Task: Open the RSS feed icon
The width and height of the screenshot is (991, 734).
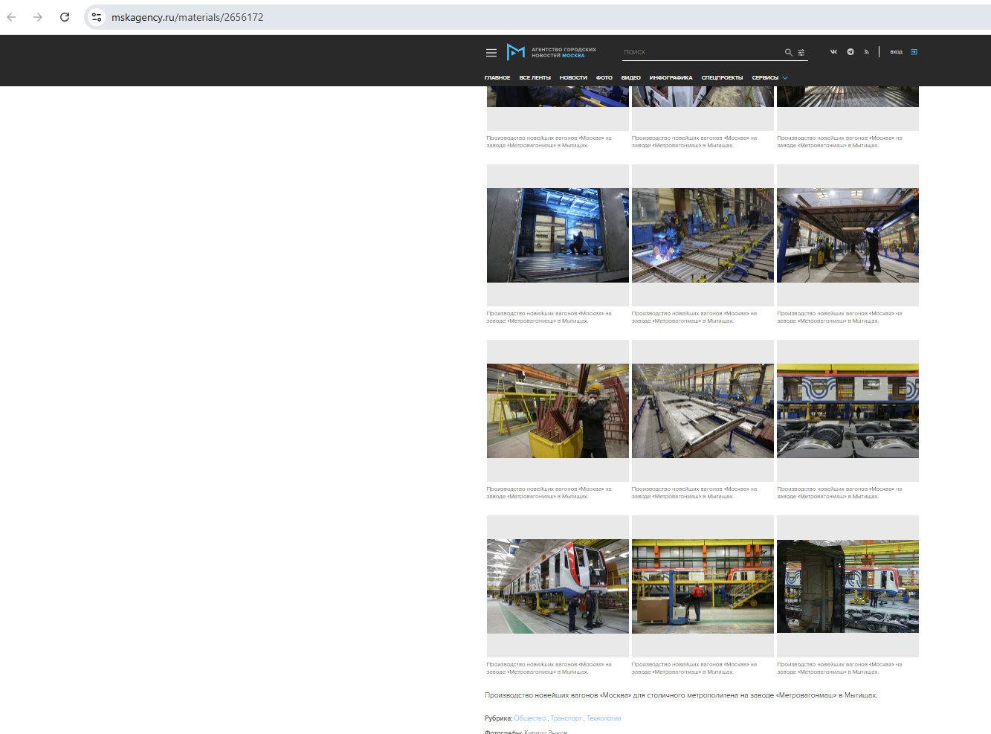Action: pos(866,52)
